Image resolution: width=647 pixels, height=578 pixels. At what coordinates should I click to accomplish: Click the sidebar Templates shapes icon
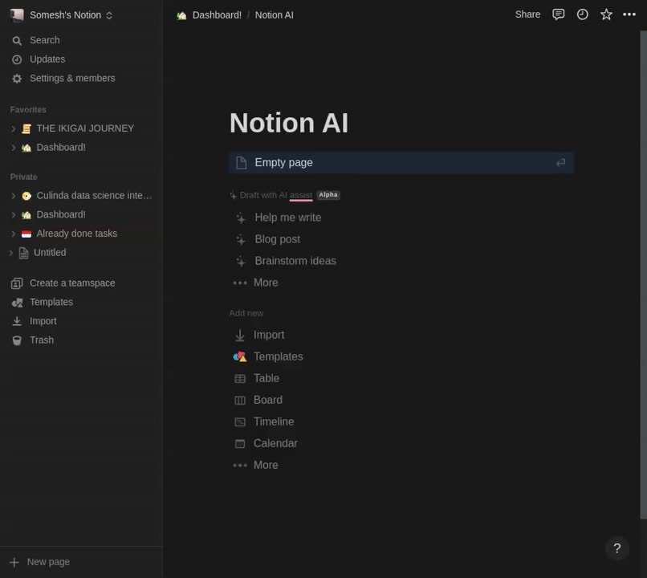17,303
